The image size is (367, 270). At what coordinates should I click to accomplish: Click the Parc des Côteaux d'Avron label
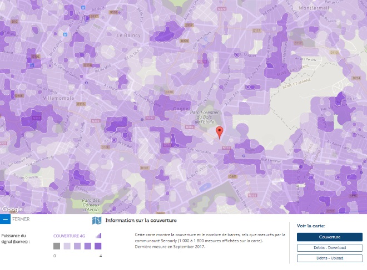[x=91, y=205]
